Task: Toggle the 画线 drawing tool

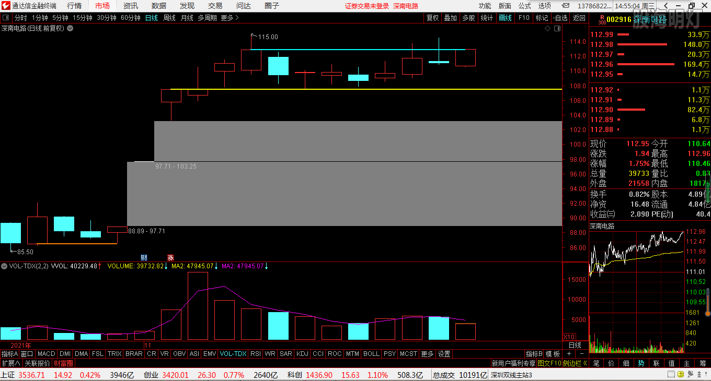Action: pos(506,17)
